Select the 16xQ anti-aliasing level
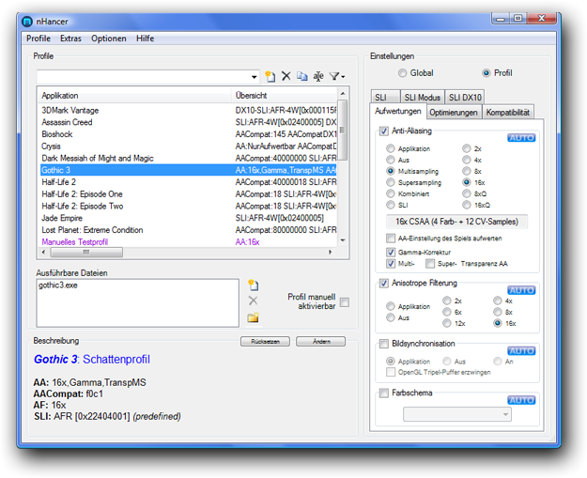The image size is (587, 478). [467, 205]
